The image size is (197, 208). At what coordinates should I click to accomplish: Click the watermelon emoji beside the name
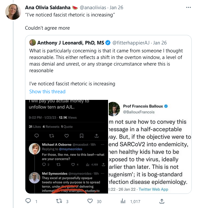tap(75, 8)
